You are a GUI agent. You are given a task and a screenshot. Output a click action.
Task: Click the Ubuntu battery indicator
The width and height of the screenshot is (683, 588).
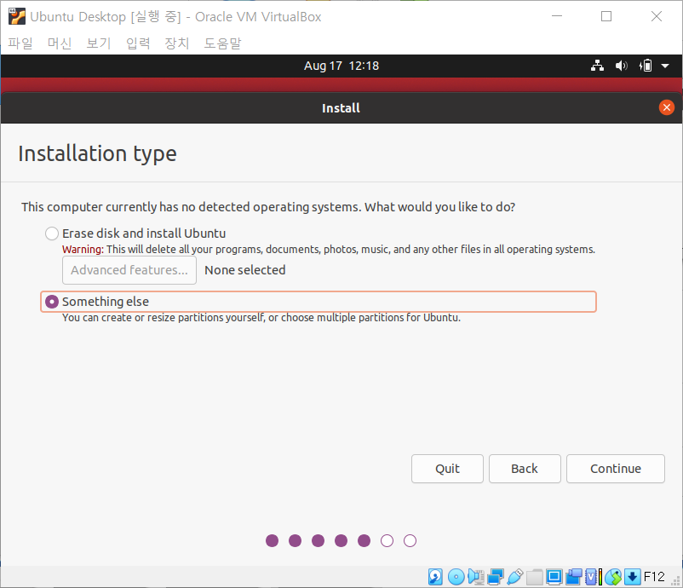[646, 66]
